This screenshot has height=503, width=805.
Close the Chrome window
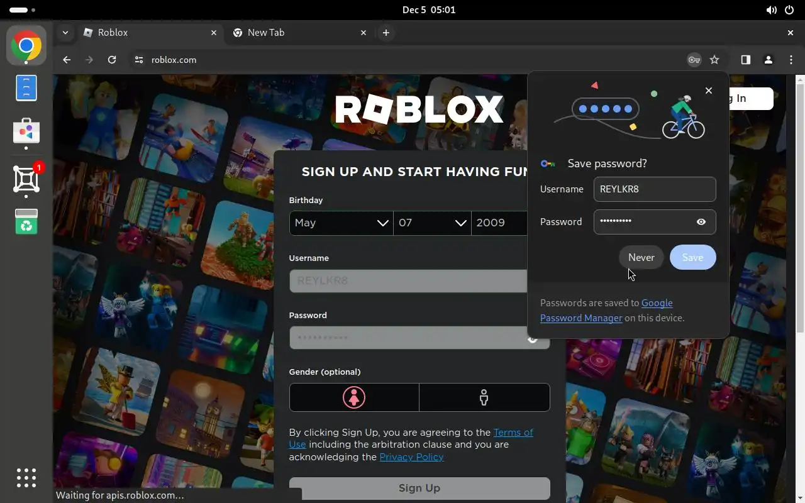point(791,33)
